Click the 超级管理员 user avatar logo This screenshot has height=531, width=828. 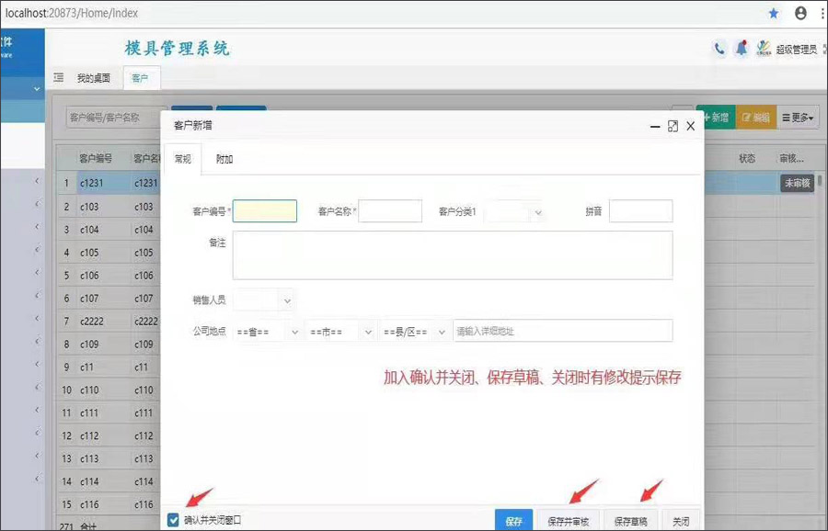click(764, 50)
